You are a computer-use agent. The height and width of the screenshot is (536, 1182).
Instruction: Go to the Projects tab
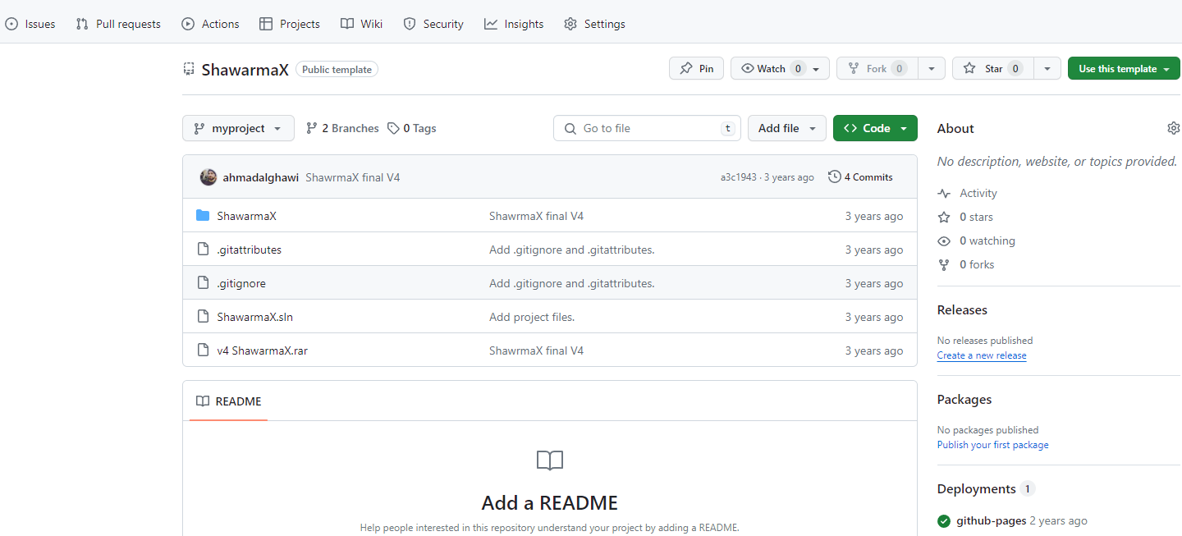click(290, 24)
